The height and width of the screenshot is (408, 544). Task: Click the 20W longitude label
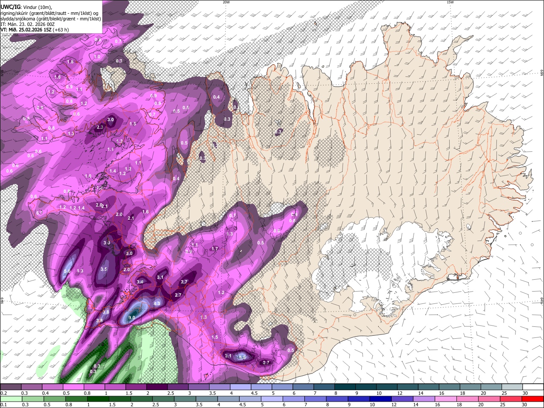227,2
